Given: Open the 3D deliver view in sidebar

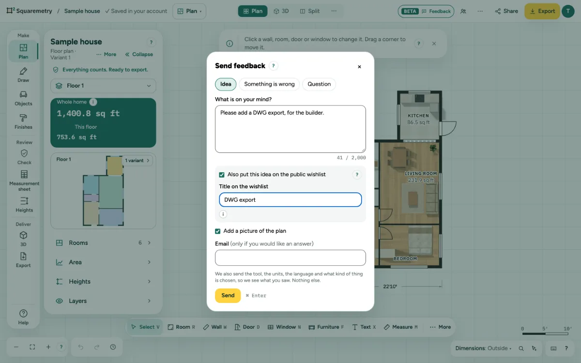Looking at the screenshot, I should tap(23, 239).
